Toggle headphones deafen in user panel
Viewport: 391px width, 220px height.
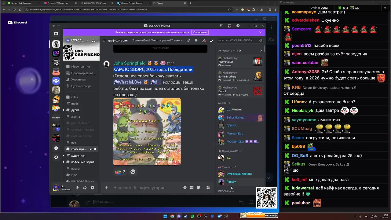pyautogui.click(x=85, y=188)
